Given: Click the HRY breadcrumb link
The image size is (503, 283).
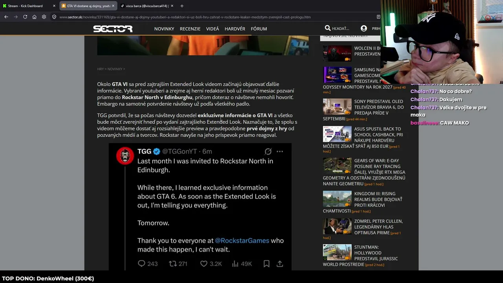Looking at the screenshot, I should click(x=101, y=69).
